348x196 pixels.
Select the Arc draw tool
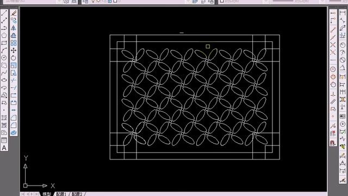coord(4,51)
